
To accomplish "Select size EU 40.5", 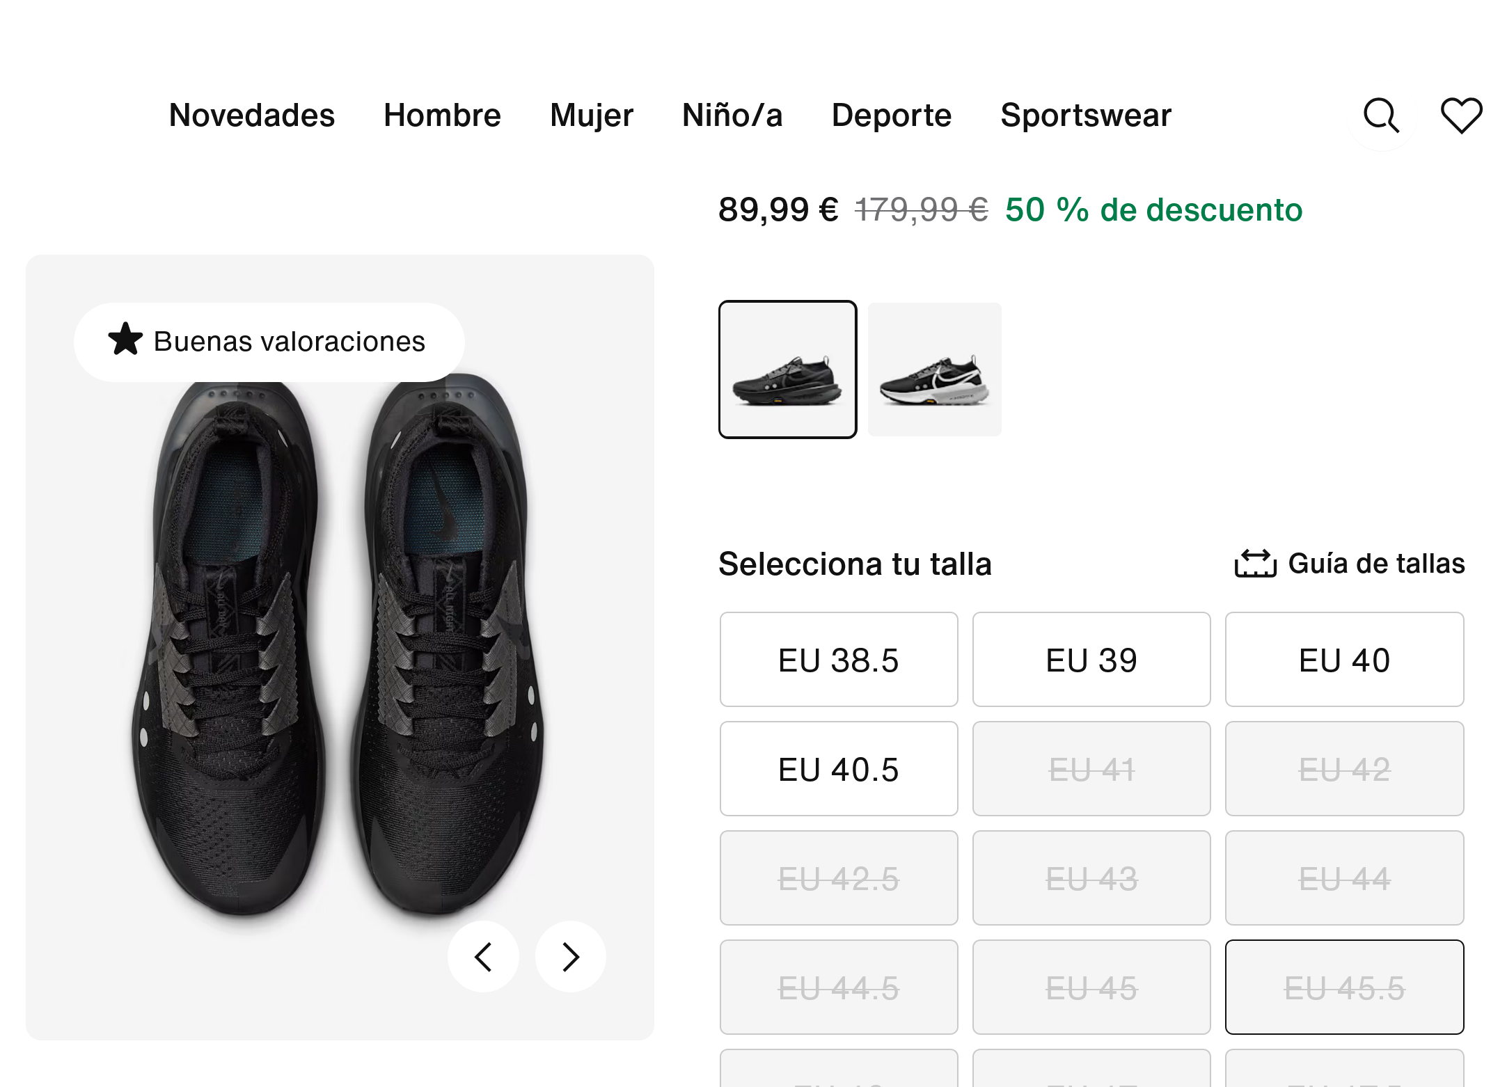I will (x=839, y=769).
